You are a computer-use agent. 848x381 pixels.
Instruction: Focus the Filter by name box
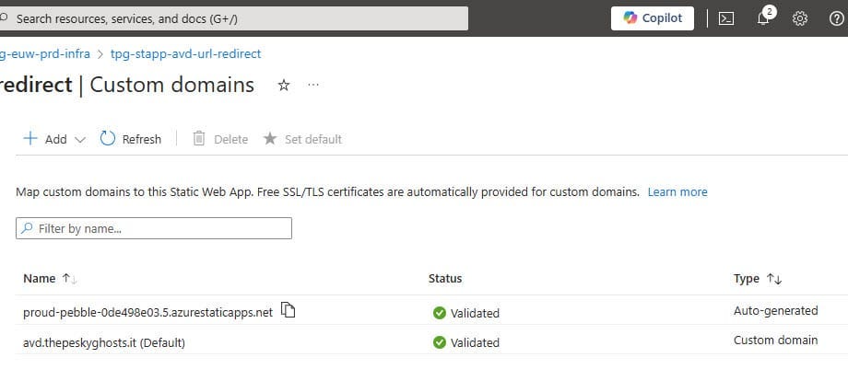pos(154,228)
